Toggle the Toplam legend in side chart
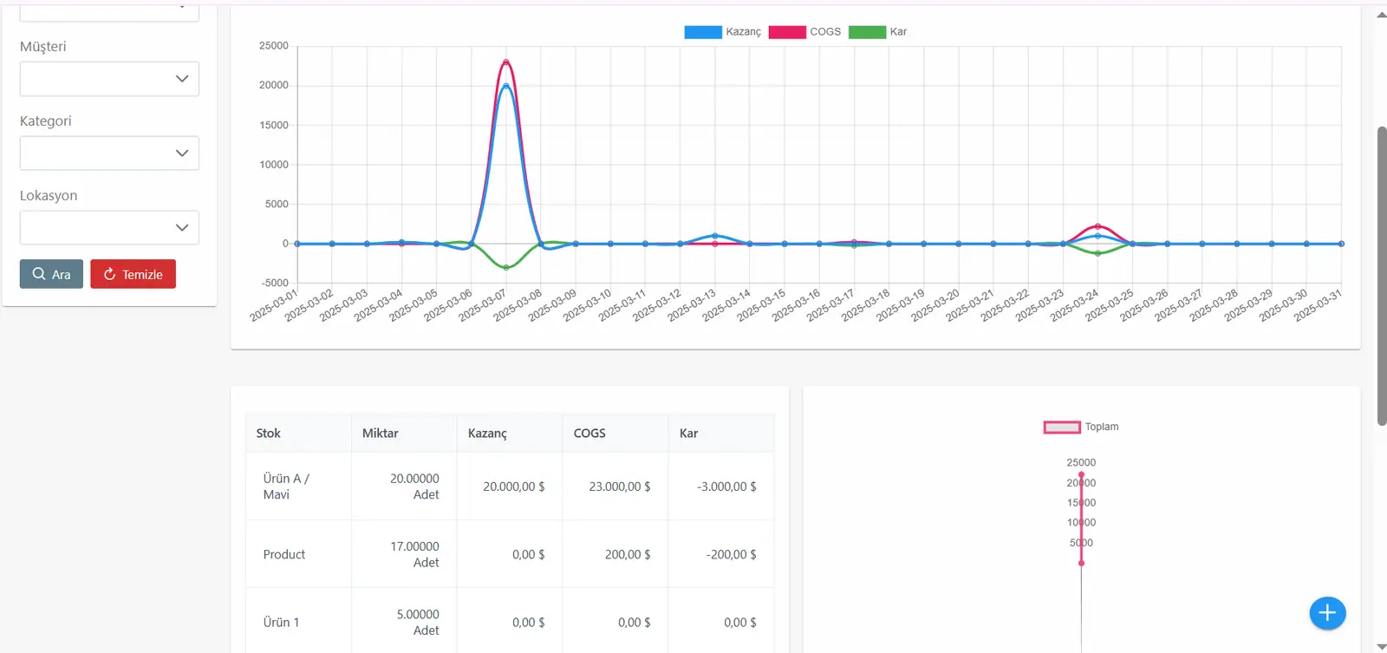This screenshot has height=653, width=1387. [x=1081, y=427]
